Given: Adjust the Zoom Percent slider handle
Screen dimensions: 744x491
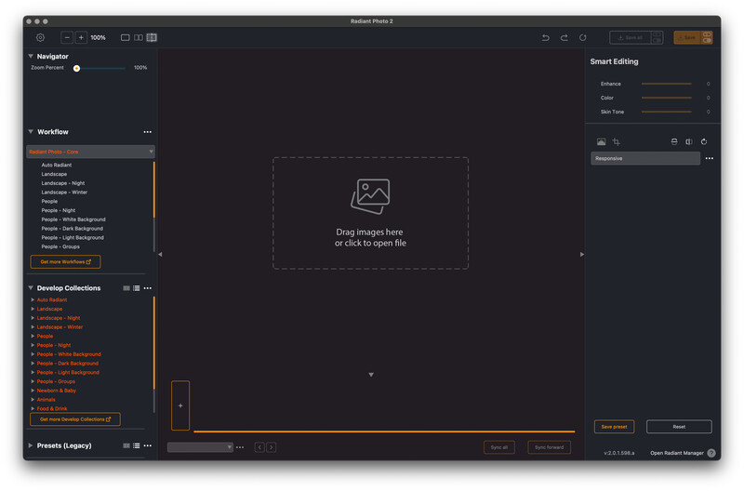Looking at the screenshot, I should tap(76, 68).
